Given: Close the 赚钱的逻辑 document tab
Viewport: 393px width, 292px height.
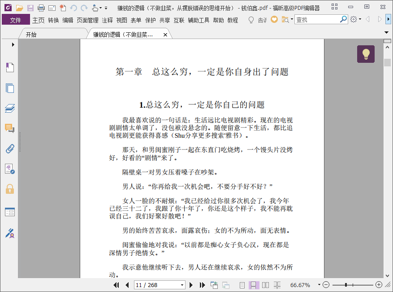Looking at the screenshot, I should pyautogui.click(x=165, y=35).
